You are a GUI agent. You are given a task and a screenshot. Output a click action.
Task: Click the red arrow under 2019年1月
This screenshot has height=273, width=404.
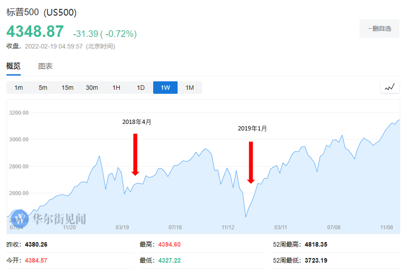[251, 162]
